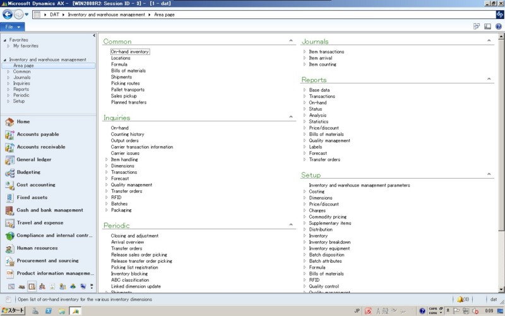Collapse the Inquiries section

click(291, 117)
